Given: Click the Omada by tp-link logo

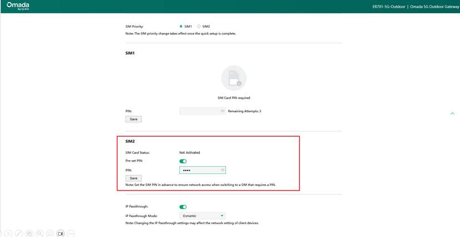Looking at the screenshot, I should click(x=18, y=6).
